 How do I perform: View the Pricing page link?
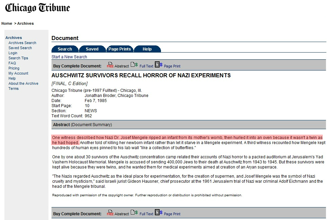click(x=14, y=68)
